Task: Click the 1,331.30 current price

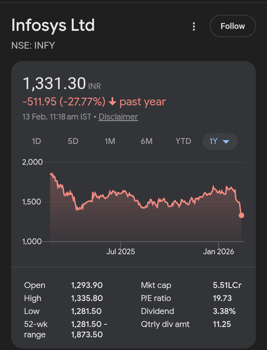Action: click(54, 83)
